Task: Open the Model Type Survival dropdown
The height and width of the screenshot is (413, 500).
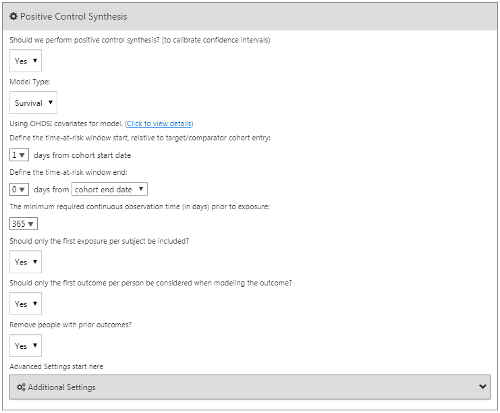Action: pyautogui.click(x=33, y=103)
